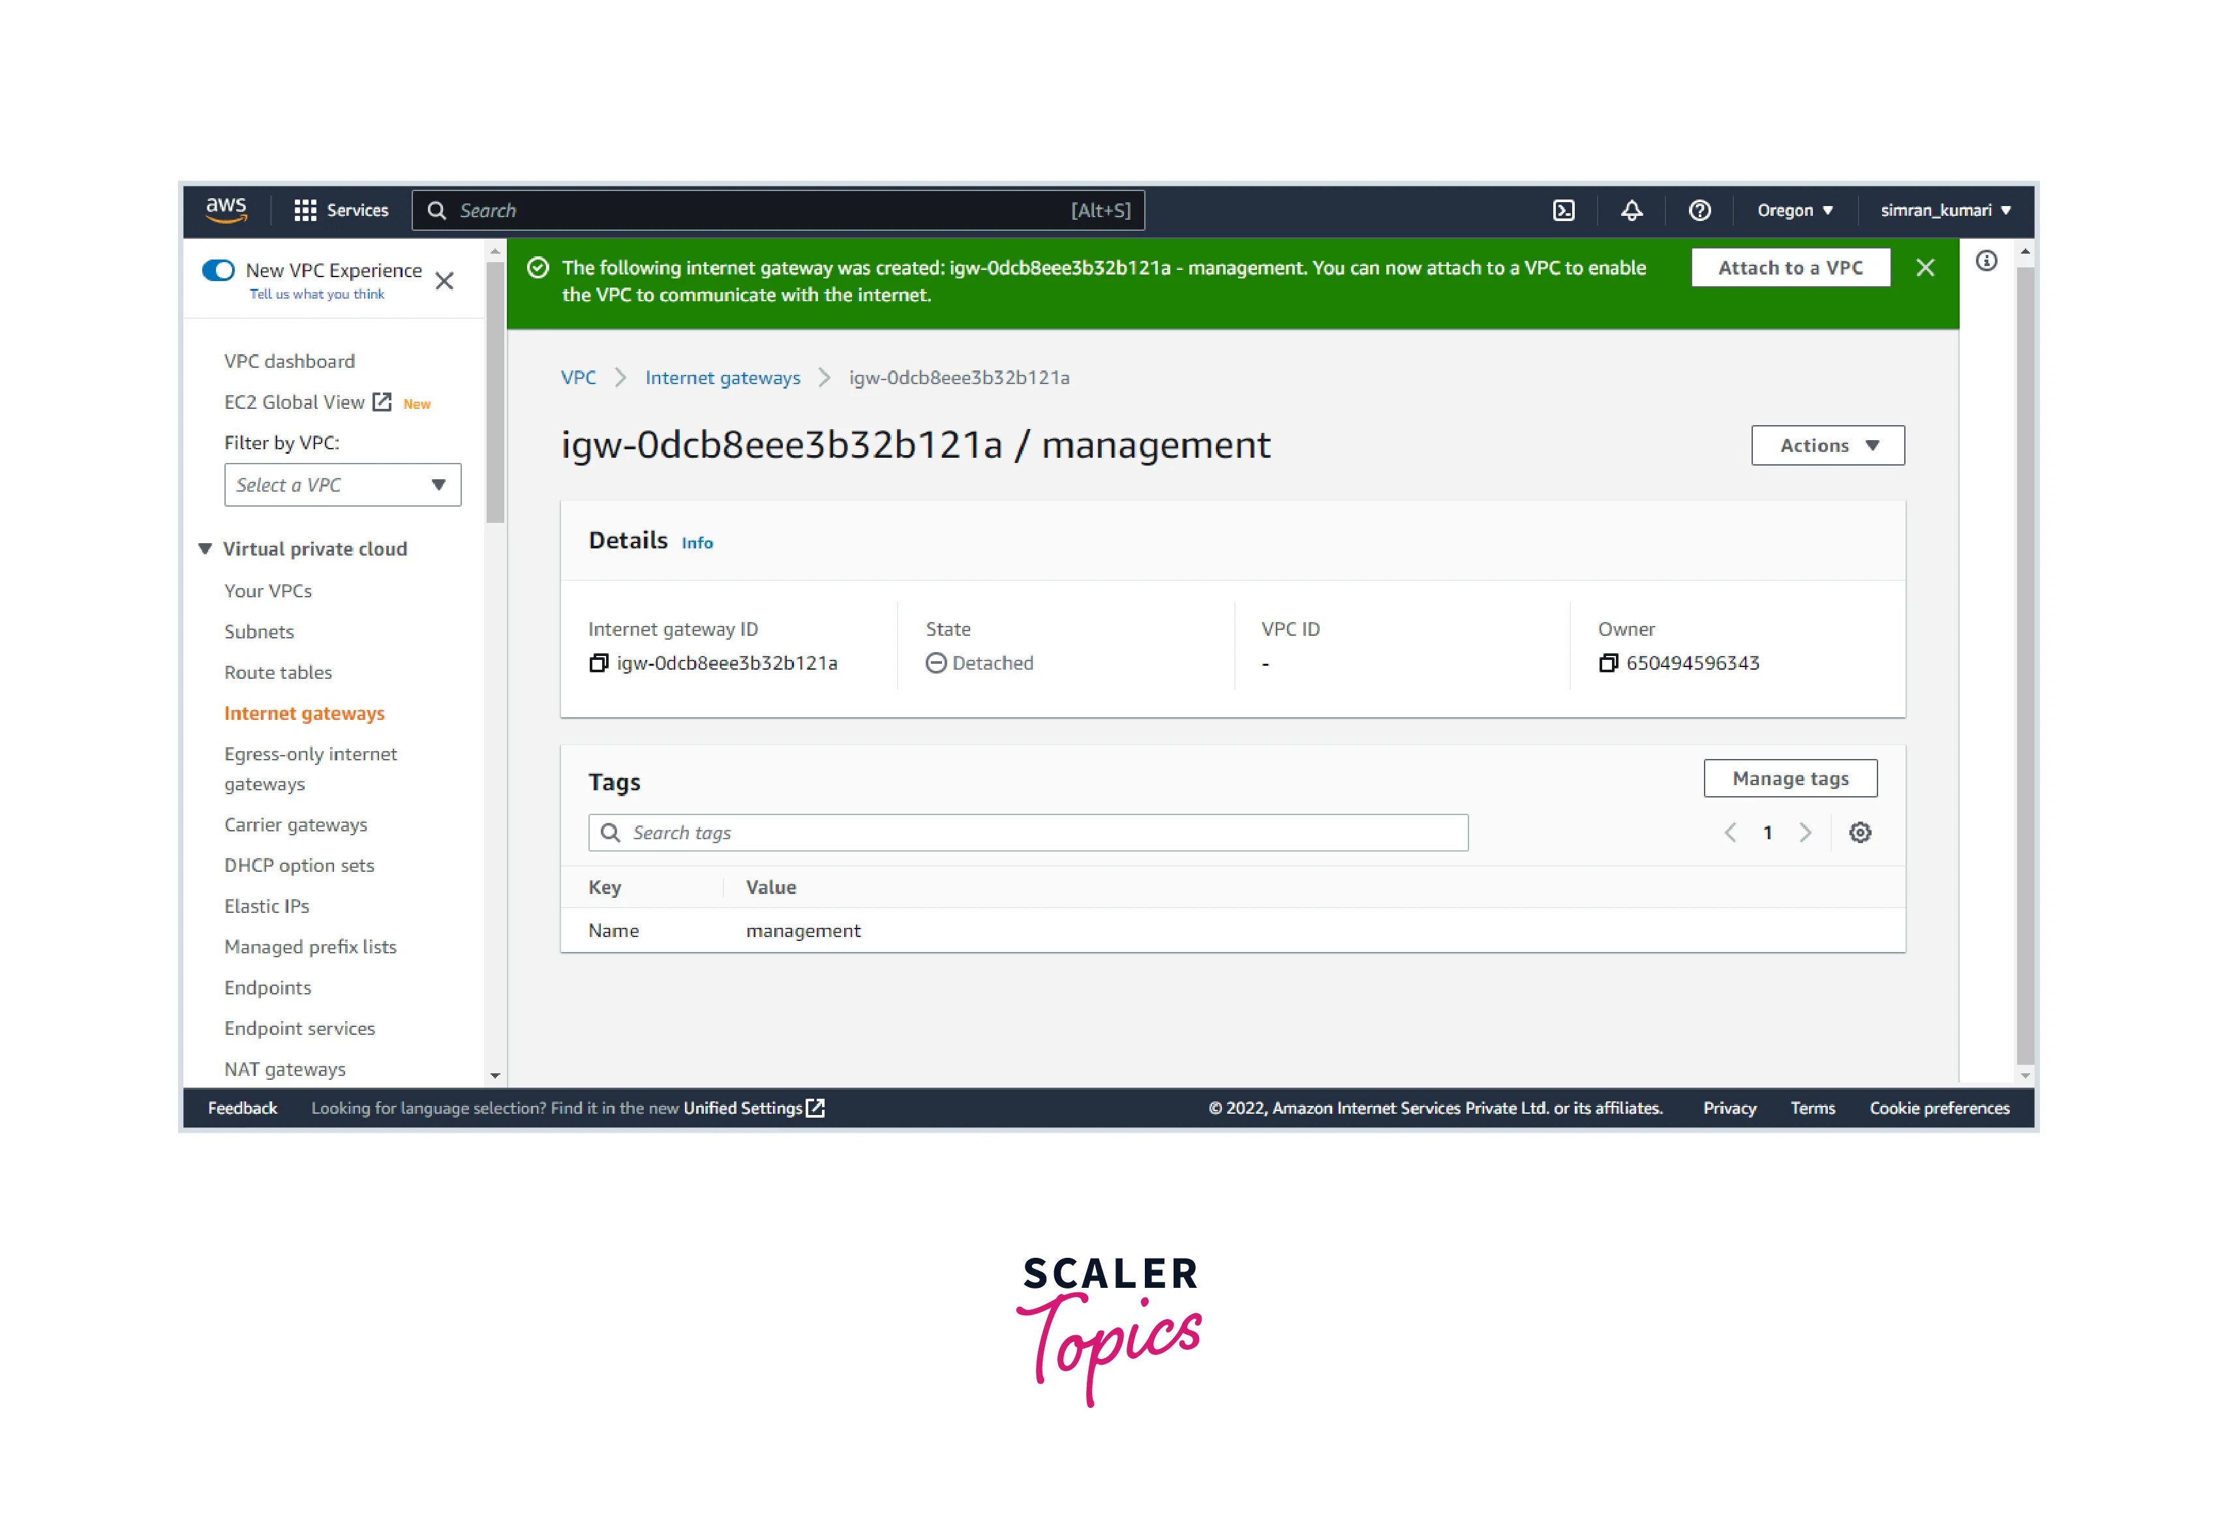This screenshot has width=2218, height=1533.
Task: Click Attach to a VPC button
Action: 1789,268
